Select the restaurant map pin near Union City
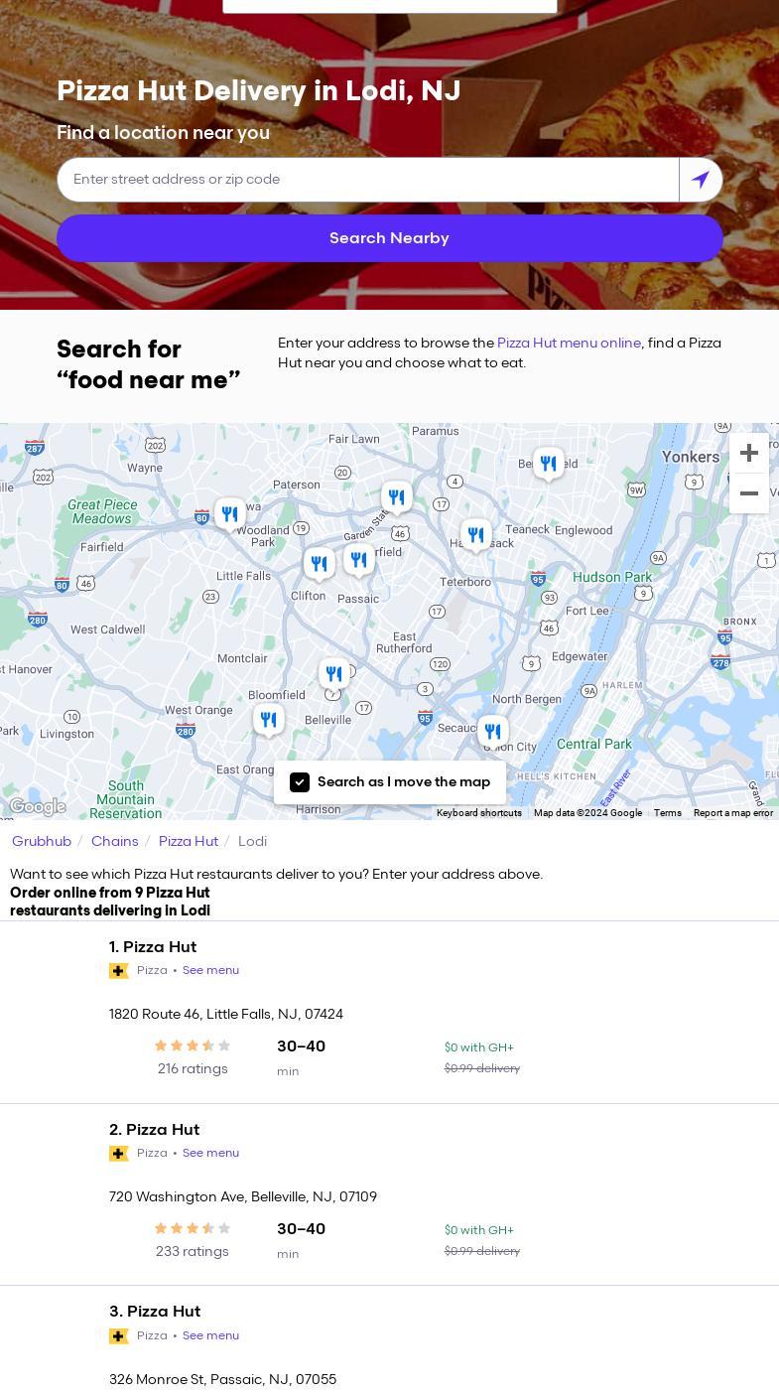 pyautogui.click(x=492, y=733)
